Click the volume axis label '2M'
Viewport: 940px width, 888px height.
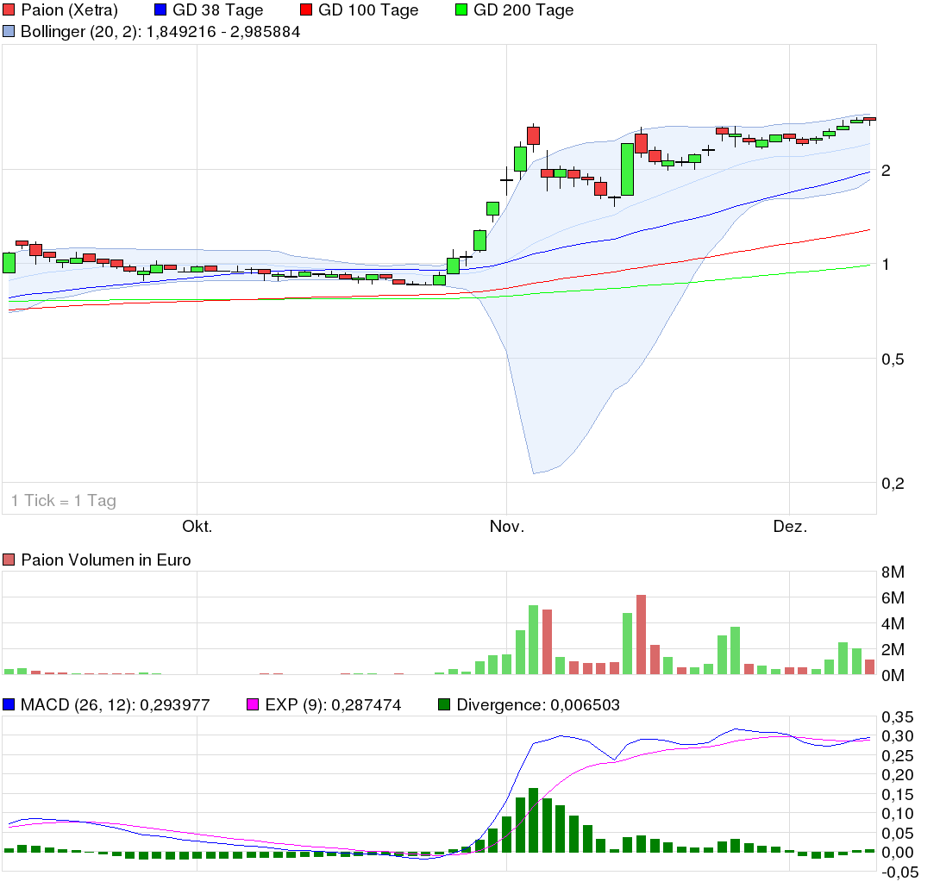pos(893,649)
